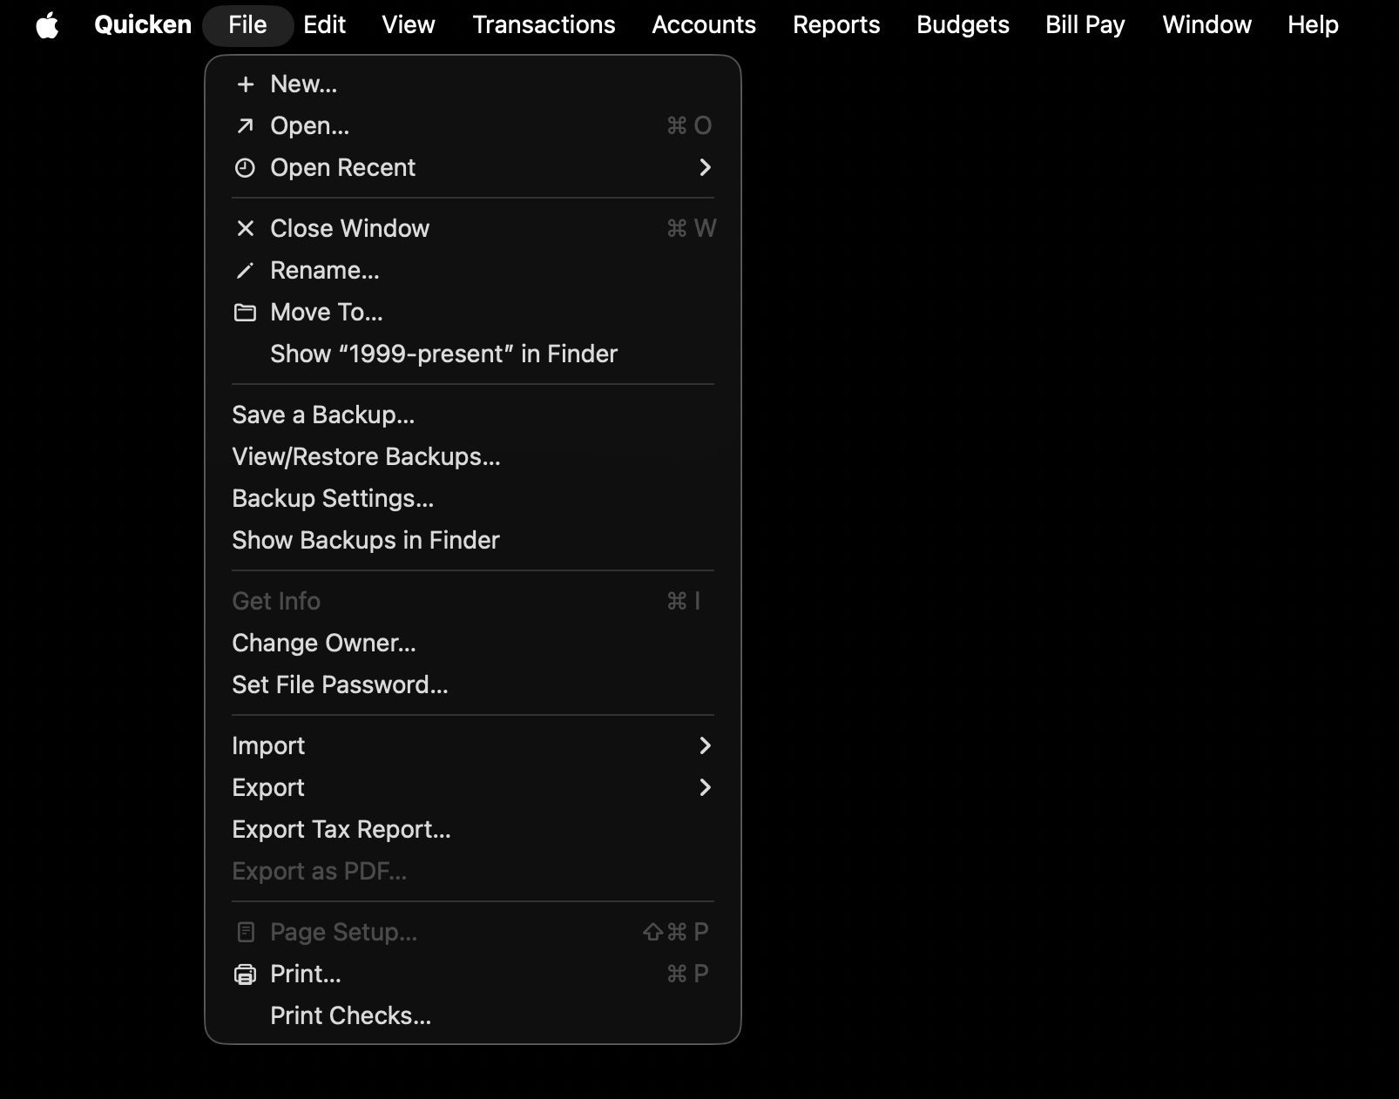The width and height of the screenshot is (1399, 1099).
Task: Click the arrow icon beside Open
Action: pos(246,126)
